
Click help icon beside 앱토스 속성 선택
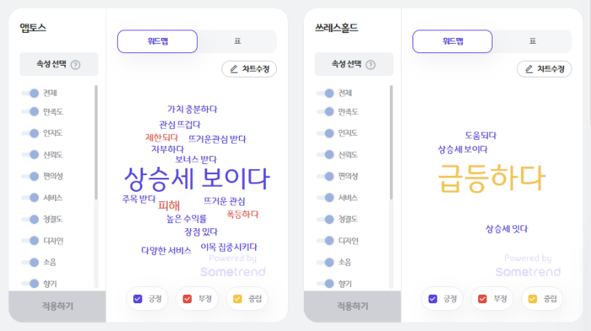pos(75,65)
